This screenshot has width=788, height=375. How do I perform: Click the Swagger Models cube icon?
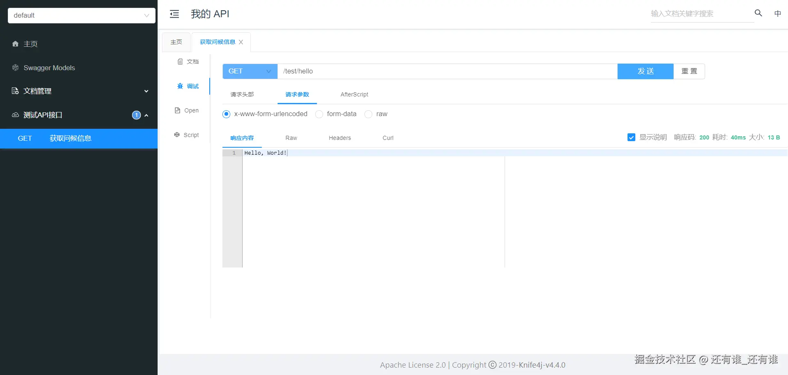pos(15,68)
